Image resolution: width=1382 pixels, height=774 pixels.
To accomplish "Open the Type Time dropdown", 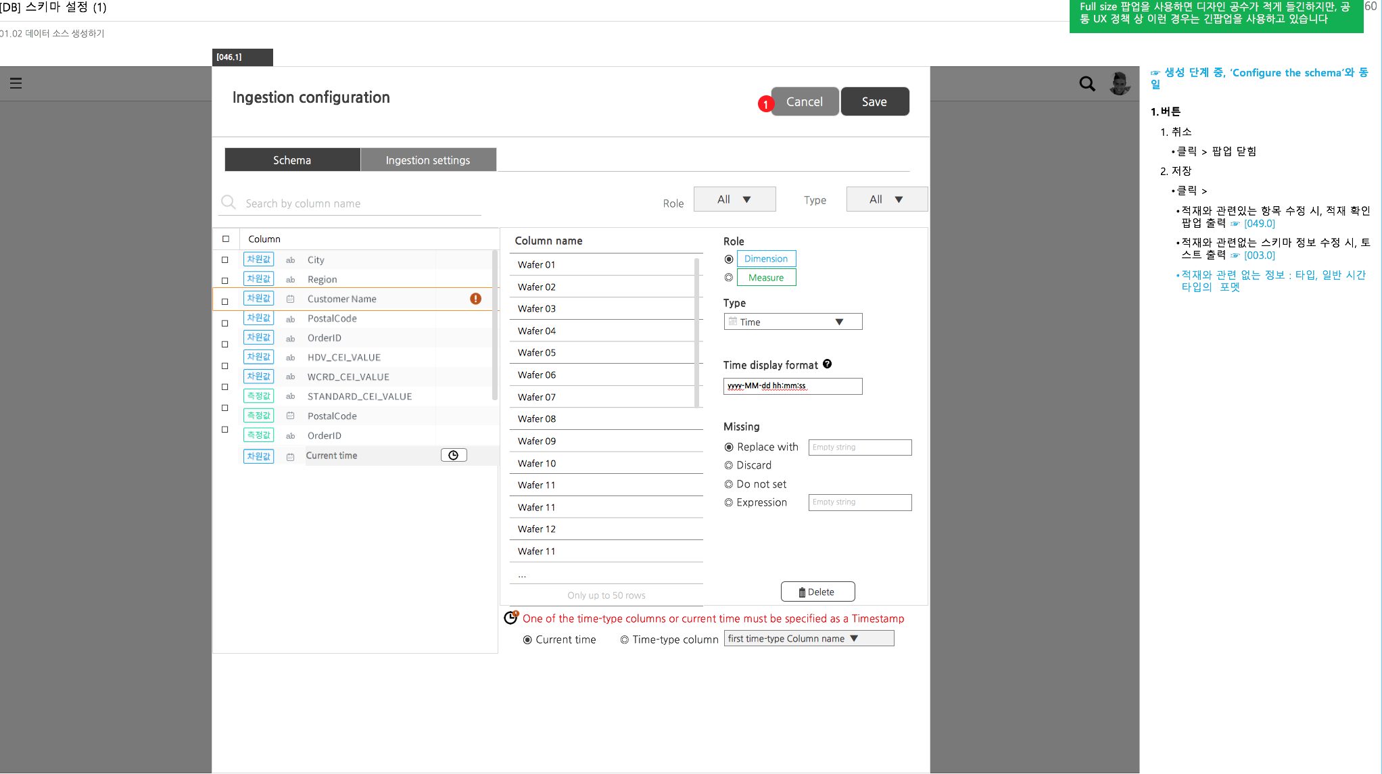I will click(x=792, y=322).
